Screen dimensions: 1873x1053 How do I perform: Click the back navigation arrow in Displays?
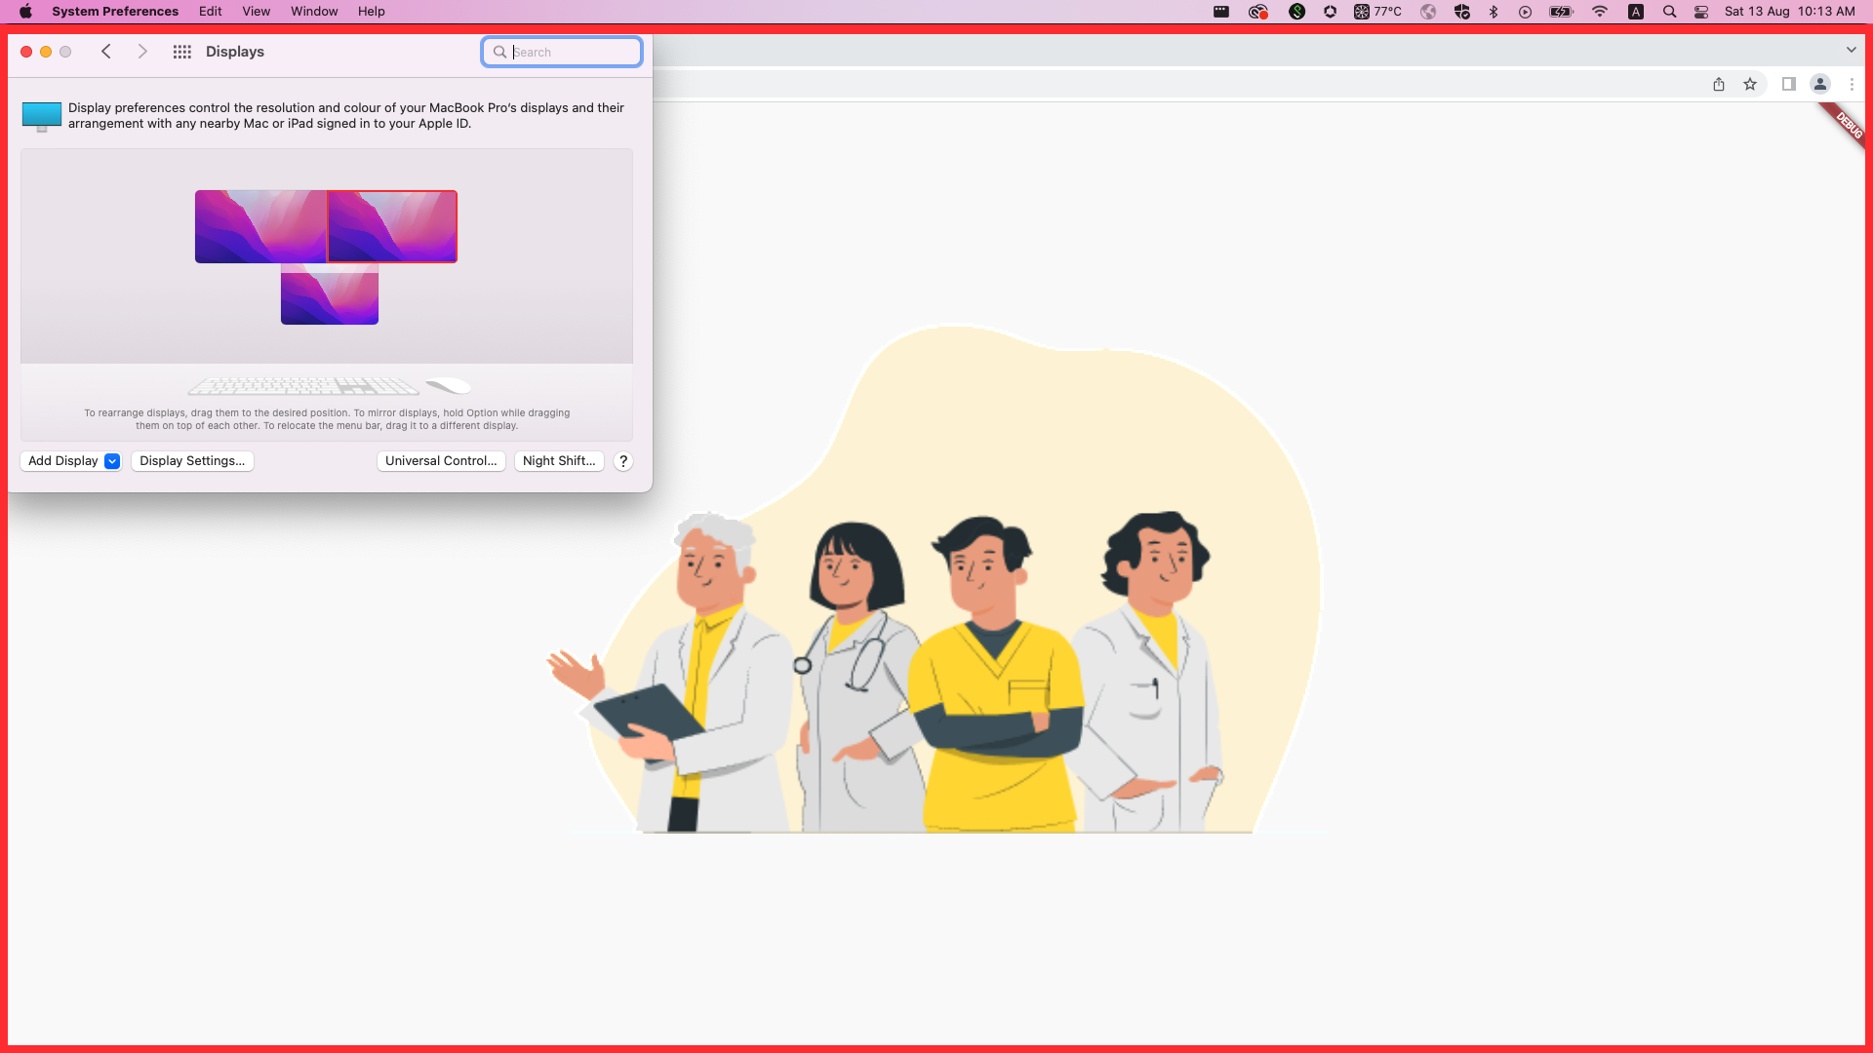(107, 52)
